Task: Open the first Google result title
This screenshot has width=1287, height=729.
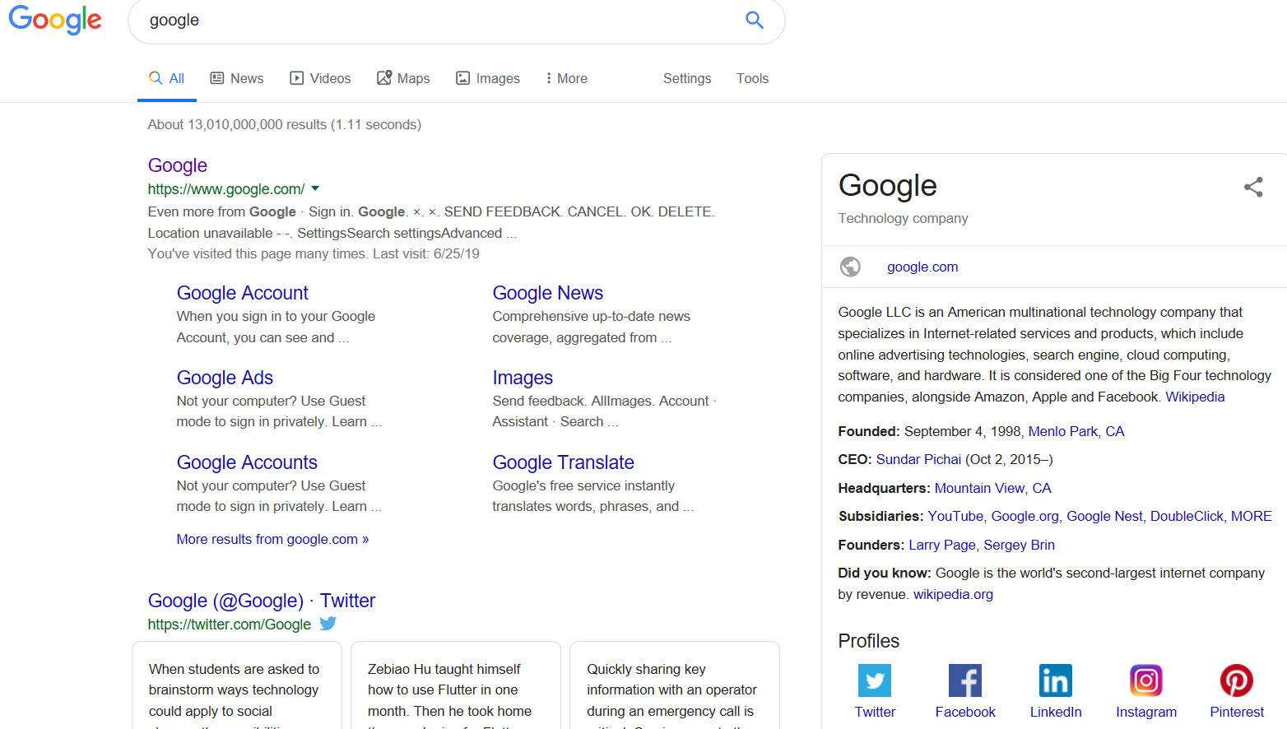Action: (x=178, y=165)
